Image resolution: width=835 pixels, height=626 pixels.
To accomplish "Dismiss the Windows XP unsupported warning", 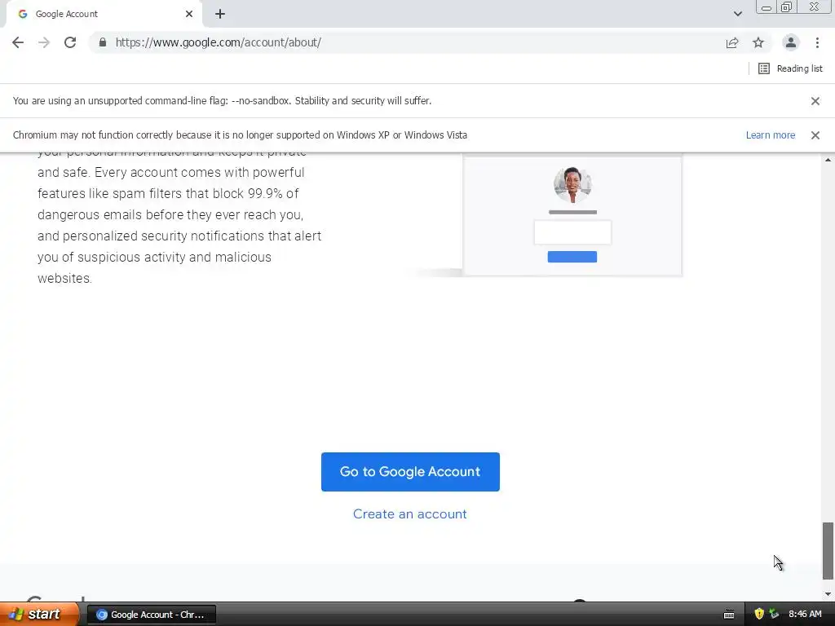I will [x=815, y=135].
